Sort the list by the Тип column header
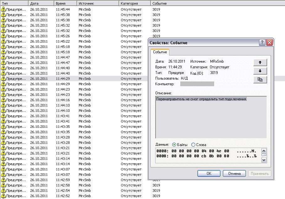Screen dimensions: 285x199 tap(14, 3)
